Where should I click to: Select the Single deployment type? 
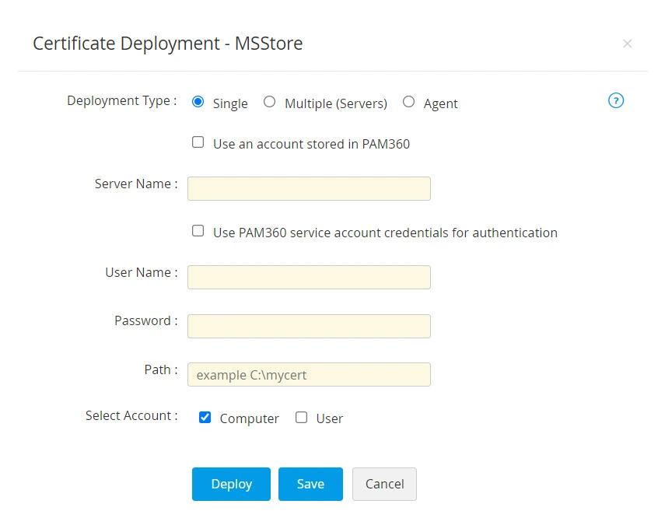coord(198,102)
